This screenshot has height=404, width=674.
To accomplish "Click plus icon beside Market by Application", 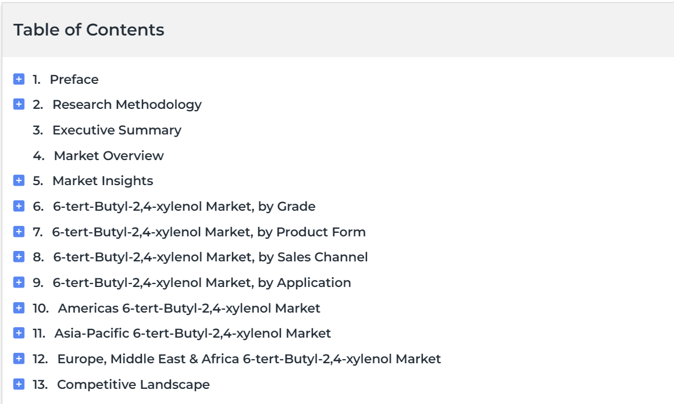I will pos(19,282).
